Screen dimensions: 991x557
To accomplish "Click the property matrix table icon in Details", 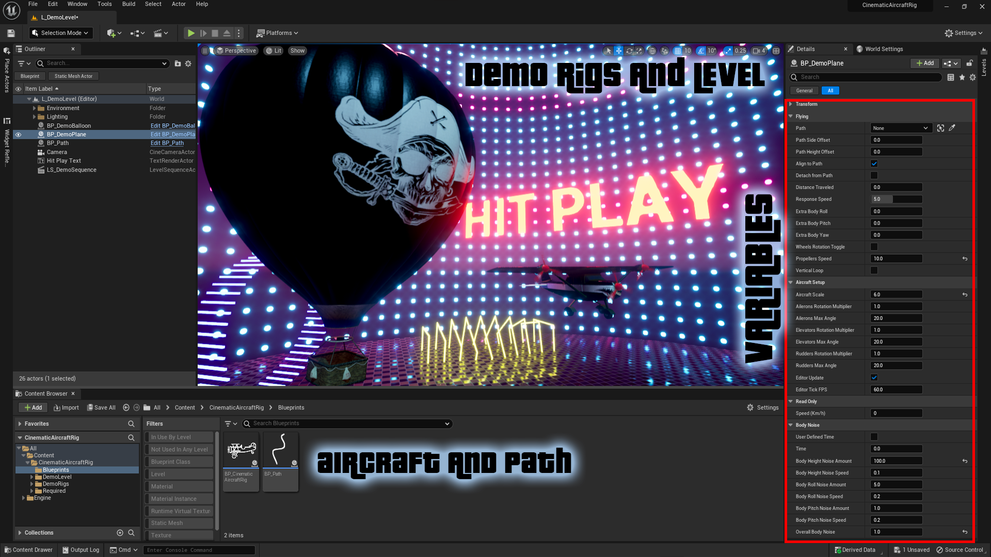I will (951, 77).
